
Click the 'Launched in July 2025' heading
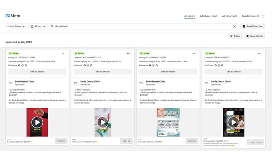(x=19, y=42)
